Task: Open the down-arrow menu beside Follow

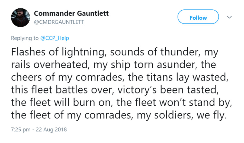Action: (229, 17)
